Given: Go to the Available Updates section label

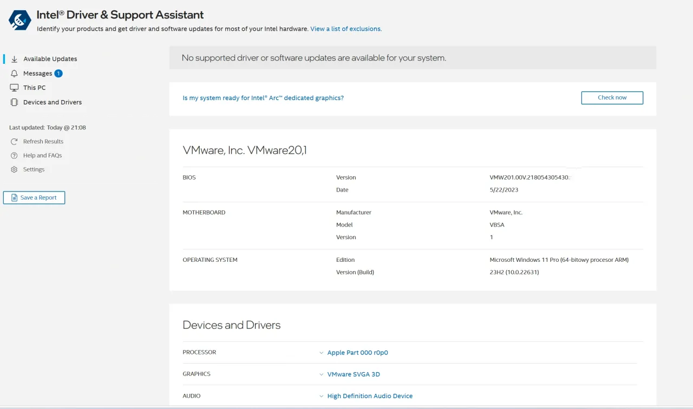Looking at the screenshot, I should coord(50,59).
